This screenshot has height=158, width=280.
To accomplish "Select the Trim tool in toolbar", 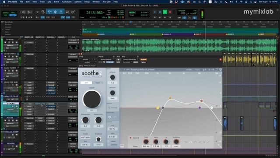I will 49,12.
